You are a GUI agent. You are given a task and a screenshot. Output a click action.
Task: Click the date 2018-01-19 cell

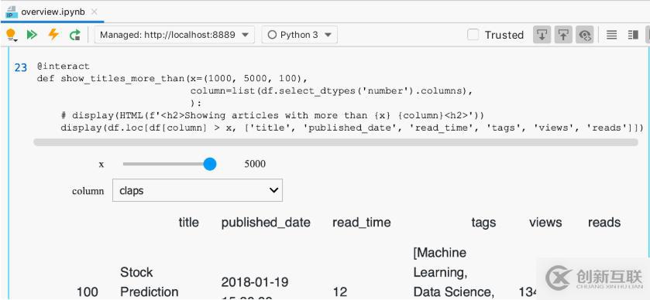pyautogui.click(x=255, y=282)
